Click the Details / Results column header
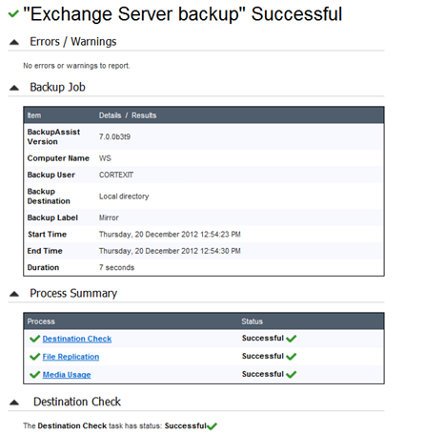Viewport: 445px width, 434px height. click(128, 115)
